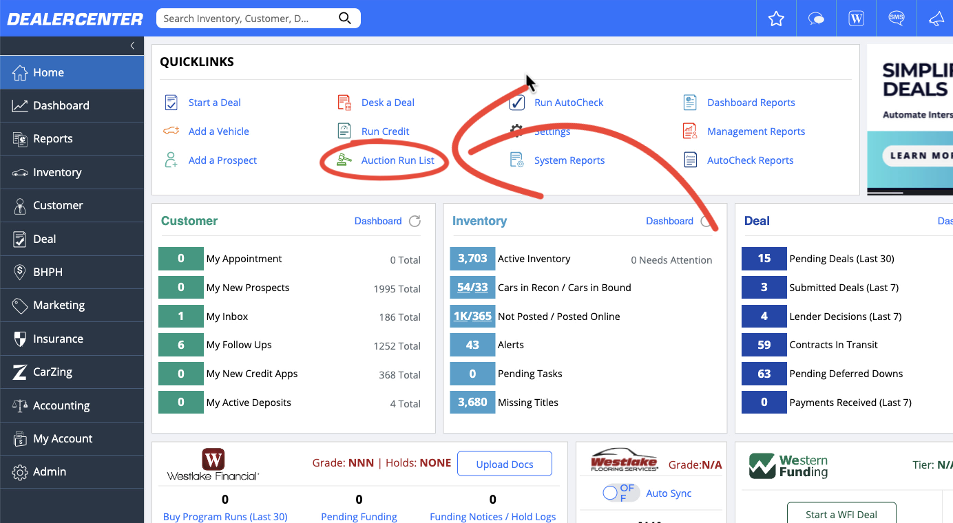
Task: Open the Settings gear icon in Quicklinks
Action: pyautogui.click(x=517, y=131)
